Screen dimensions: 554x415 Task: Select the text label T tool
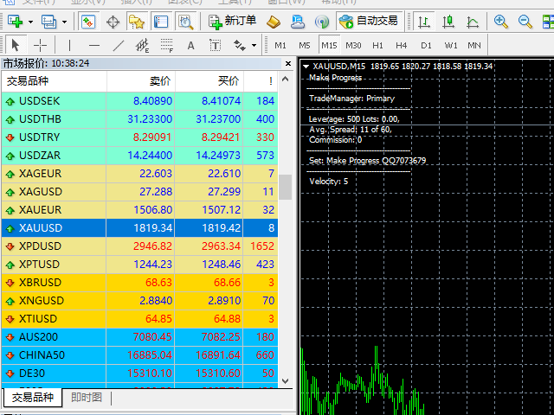click(215, 45)
